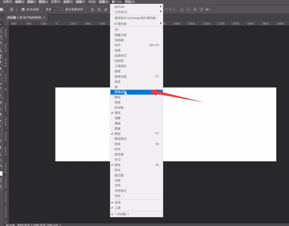Uncheck 颜色 panel entry with F6
Viewport: 289px width, 226px height.
(x=136, y=165)
